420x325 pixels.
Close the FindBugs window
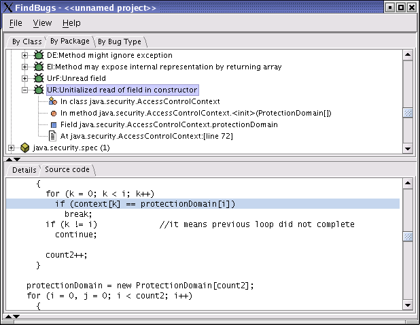tap(412, 7)
